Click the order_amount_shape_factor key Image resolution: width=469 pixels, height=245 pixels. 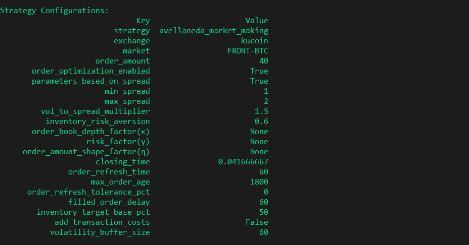(x=86, y=152)
